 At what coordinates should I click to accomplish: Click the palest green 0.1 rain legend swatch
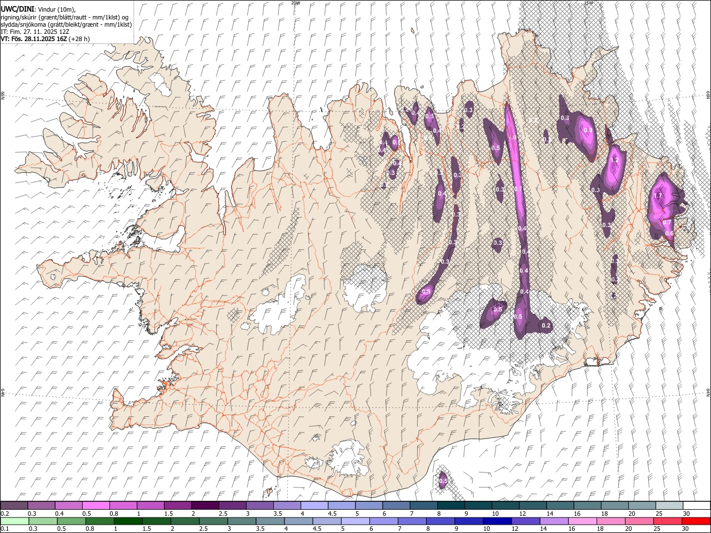click(14, 521)
